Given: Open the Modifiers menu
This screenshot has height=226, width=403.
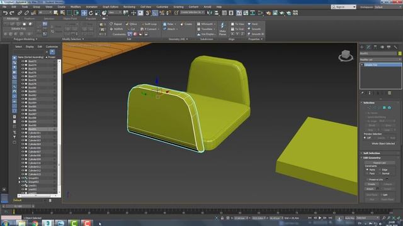Looking at the screenshot, I should coord(76,7).
